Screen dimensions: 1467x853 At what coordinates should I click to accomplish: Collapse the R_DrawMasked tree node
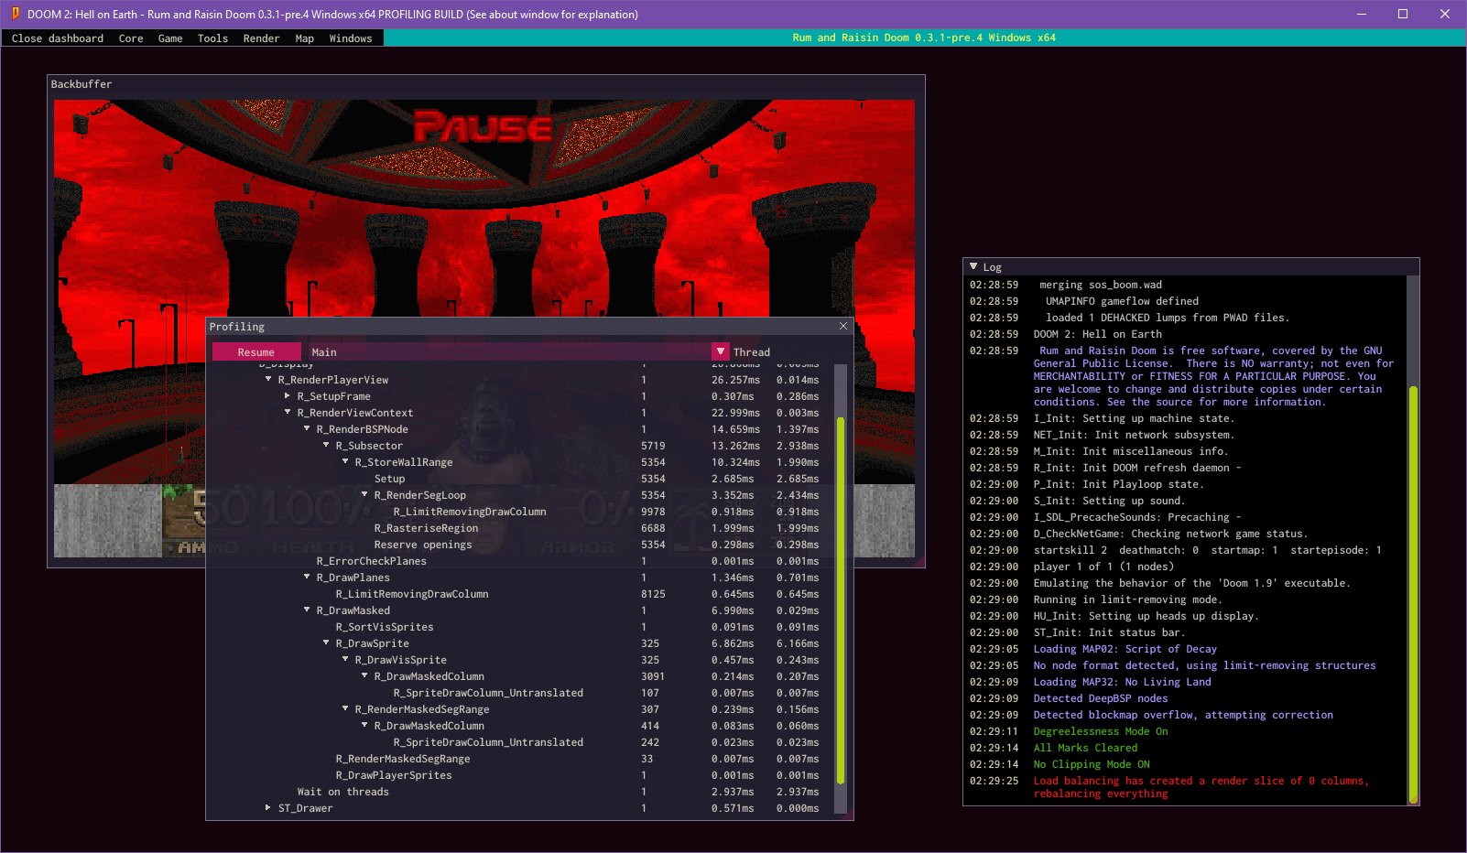pos(307,610)
